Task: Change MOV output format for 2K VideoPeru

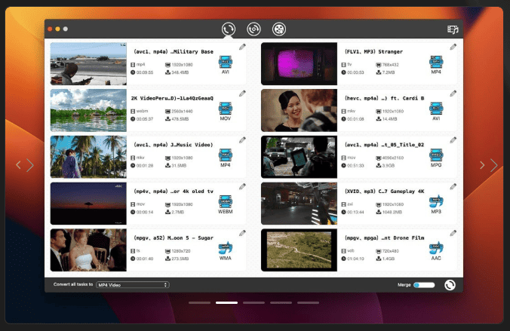Action: point(226,112)
